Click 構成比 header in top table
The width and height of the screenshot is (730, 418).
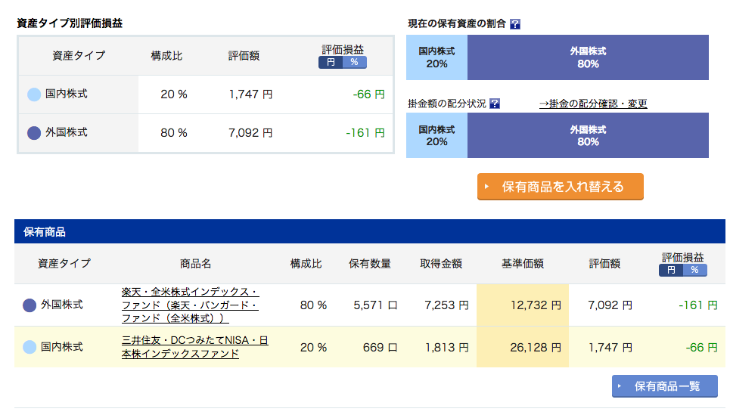coord(166,56)
